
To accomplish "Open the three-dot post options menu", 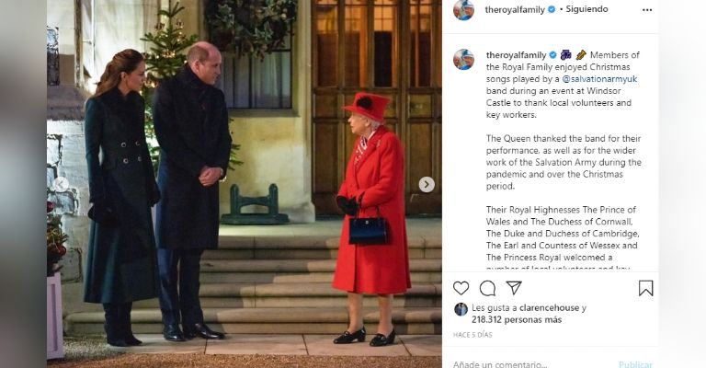I will tap(647, 10).
